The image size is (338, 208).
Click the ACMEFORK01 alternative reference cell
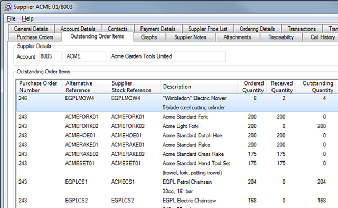tap(81, 117)
